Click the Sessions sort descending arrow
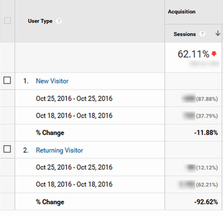The width and height of the screenshot is (223, 216). click(218, 34)
